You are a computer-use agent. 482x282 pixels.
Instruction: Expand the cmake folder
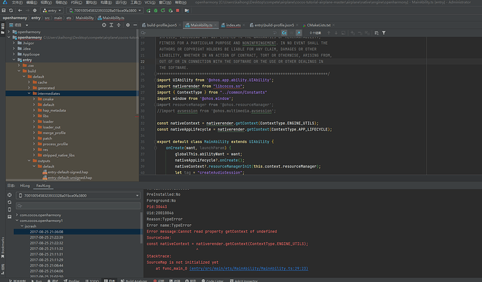[x=35, y=99]
